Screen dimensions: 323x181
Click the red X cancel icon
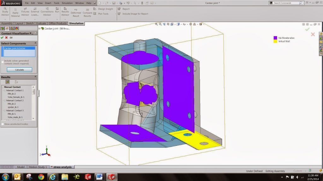click(x=6, y=37)
